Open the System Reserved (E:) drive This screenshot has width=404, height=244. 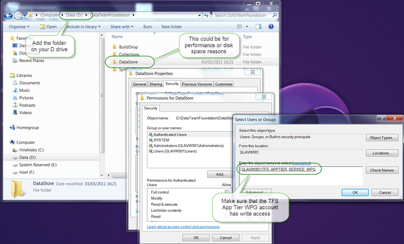[37, 165]
